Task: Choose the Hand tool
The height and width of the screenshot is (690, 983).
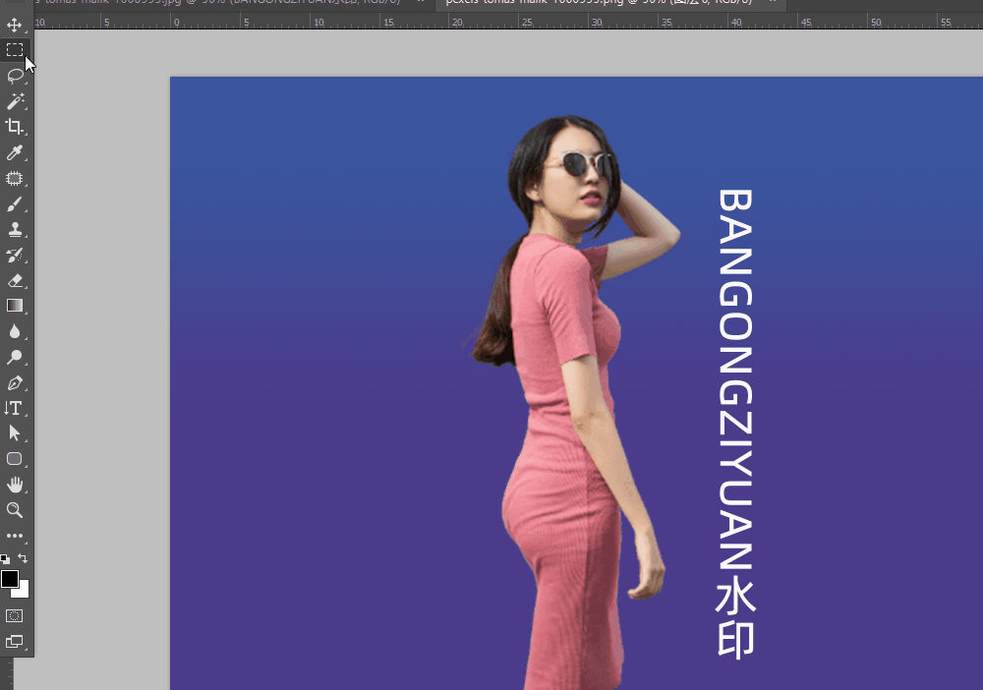Action: coord(15,485)
